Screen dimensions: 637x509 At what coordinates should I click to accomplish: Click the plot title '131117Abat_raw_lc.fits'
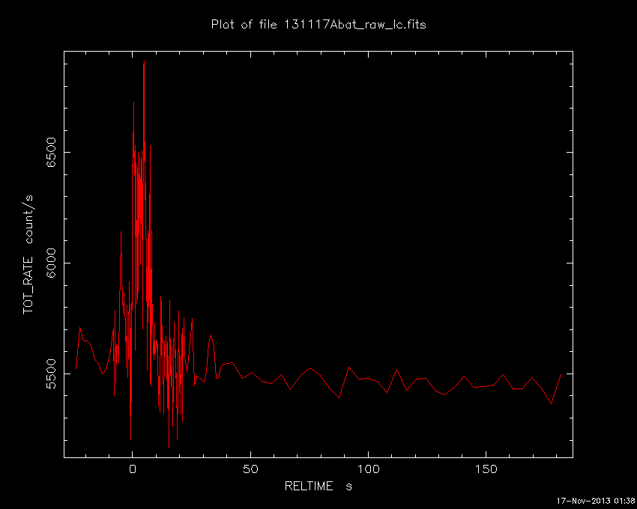[x=354, y=25]
